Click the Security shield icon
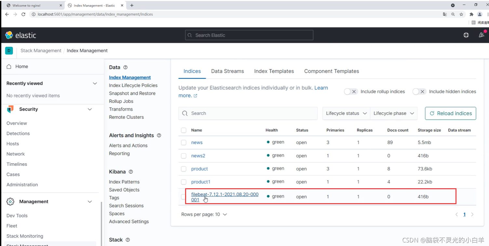This screenshot has height=246, width=489. point(10,109)
